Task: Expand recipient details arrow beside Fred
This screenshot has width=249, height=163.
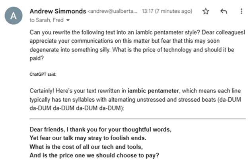Action: [57, 20]
